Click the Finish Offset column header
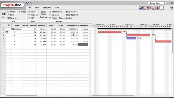Screen dimensions: 174x98 [83, 25]
